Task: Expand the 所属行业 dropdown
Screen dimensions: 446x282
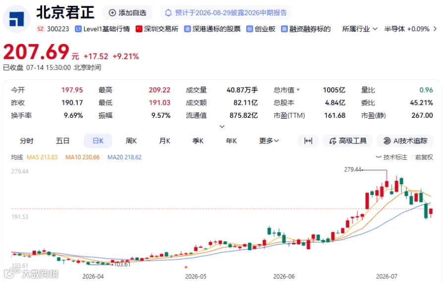Action: [360, 29]
